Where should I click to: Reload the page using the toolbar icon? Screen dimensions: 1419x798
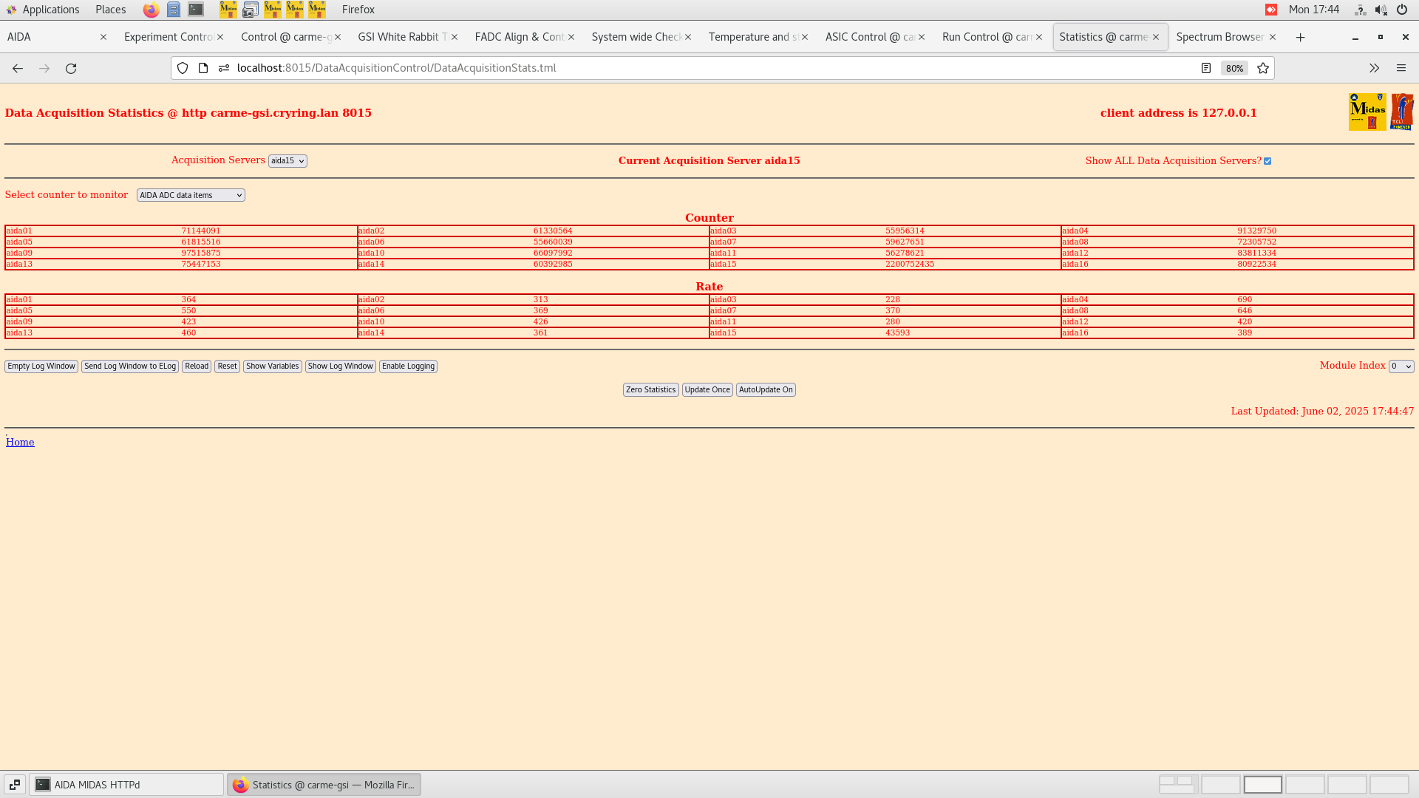(x=71, y=68)
